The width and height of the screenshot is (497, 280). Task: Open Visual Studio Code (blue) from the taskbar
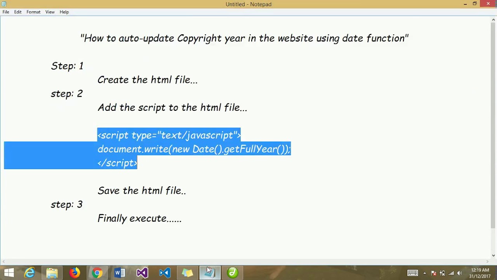tap(165, 273)
